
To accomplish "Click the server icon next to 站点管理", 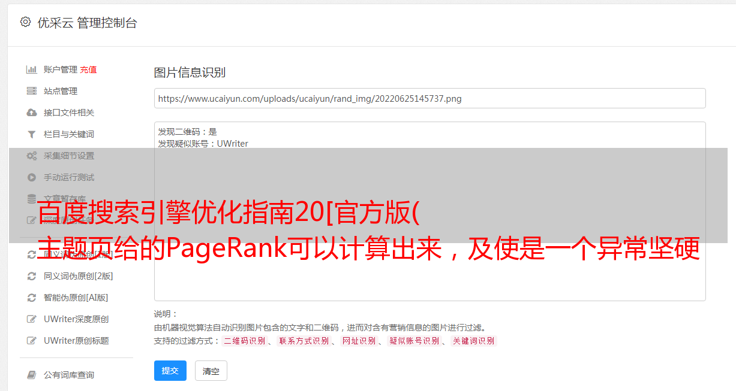I will click(x=32, y=91).
